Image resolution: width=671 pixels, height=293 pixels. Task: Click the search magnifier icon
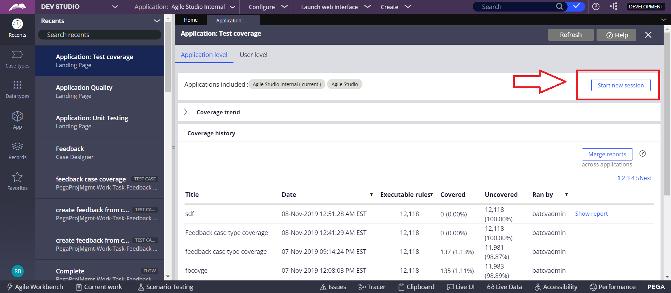pyautogui.click(x=560, y=6)
